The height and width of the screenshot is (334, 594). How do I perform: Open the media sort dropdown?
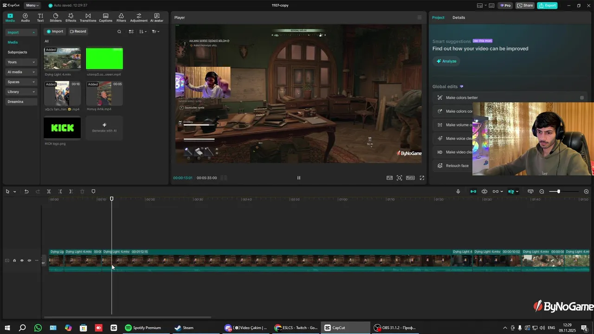[x=143, y=32]
